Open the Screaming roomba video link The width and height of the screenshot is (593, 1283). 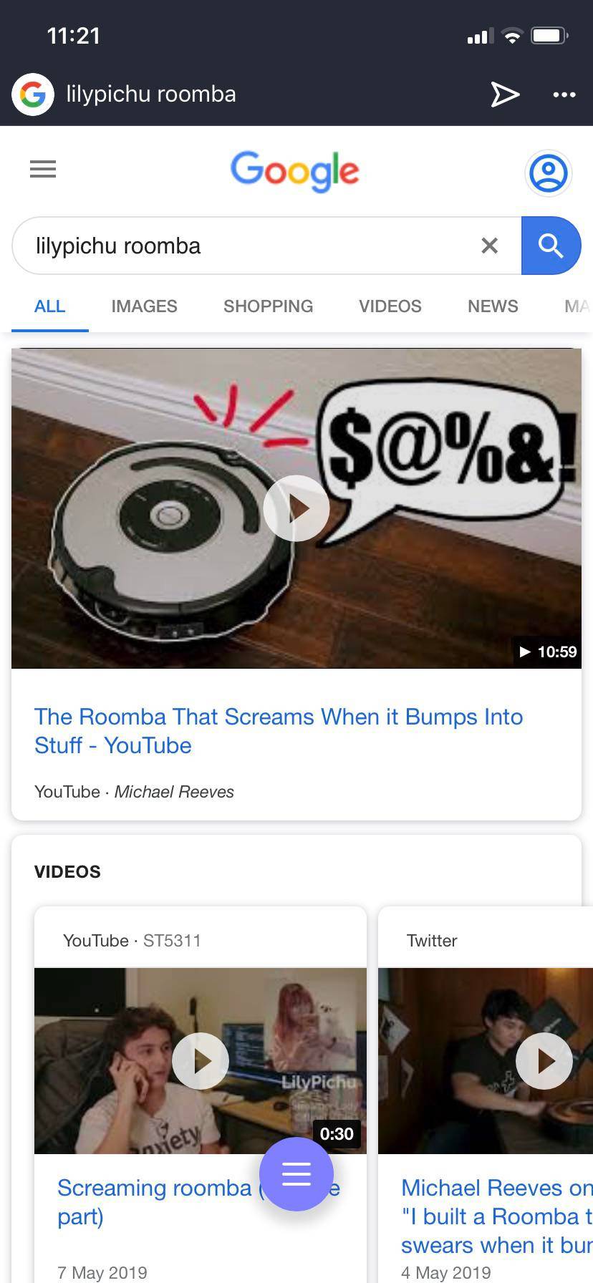(x=198, y=1202)
